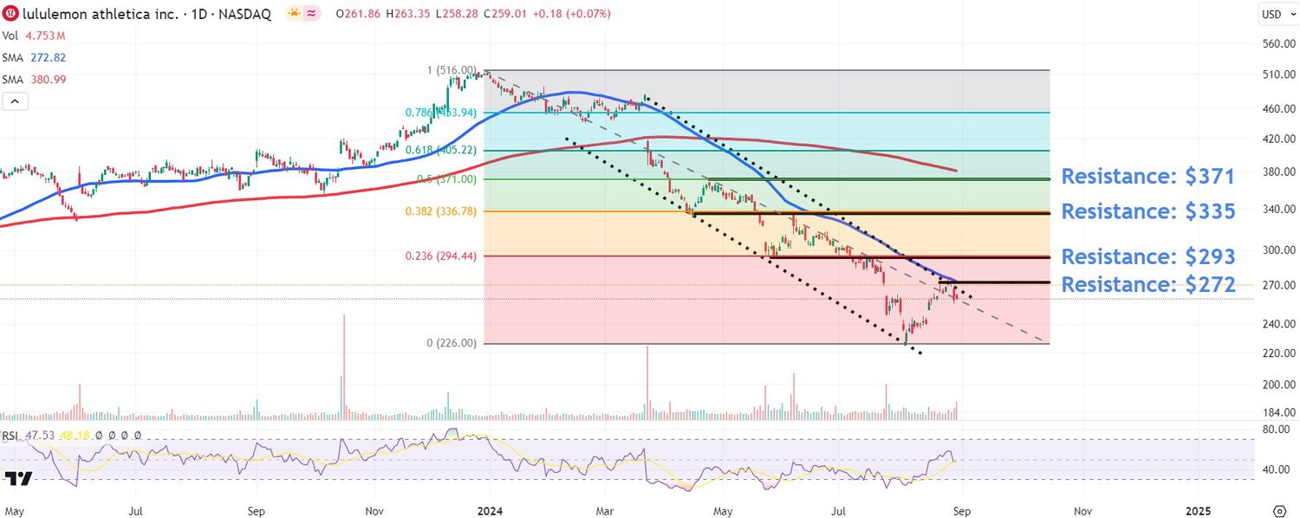The height and width of the screenshot is (518, 1300).
Task: Collapse the indicator legend with the chevron
Action: (x=15, y=101)
